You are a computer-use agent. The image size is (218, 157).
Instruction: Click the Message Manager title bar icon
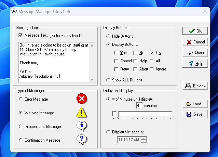[x=14, y=11]
